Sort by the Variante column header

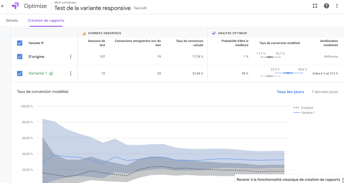(36, 43)
